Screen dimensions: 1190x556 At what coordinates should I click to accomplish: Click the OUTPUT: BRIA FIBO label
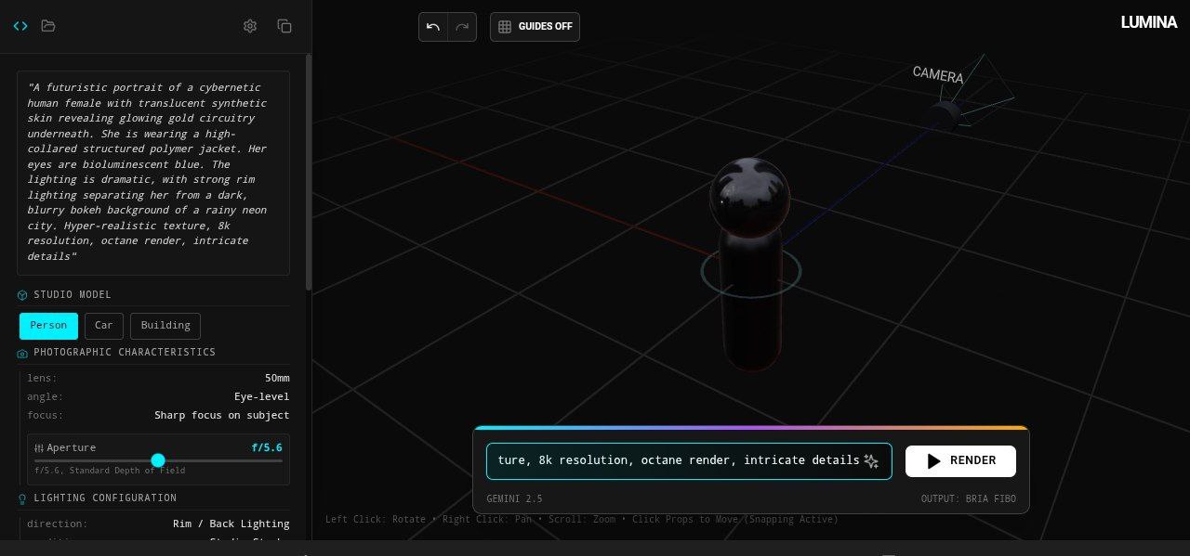(969, 498)
